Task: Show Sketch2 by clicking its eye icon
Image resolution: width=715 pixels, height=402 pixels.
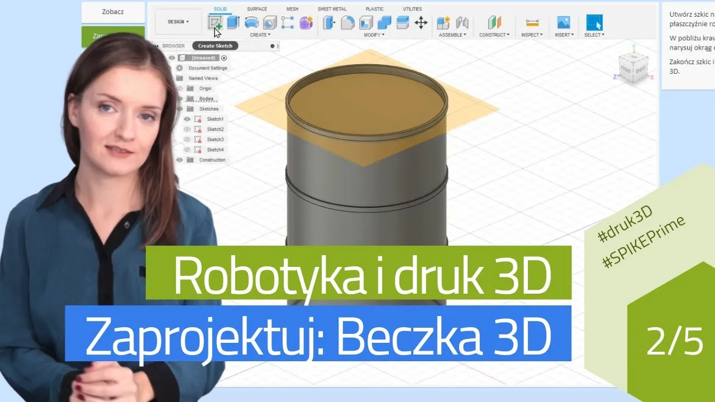Action: (x=187, y=130)
